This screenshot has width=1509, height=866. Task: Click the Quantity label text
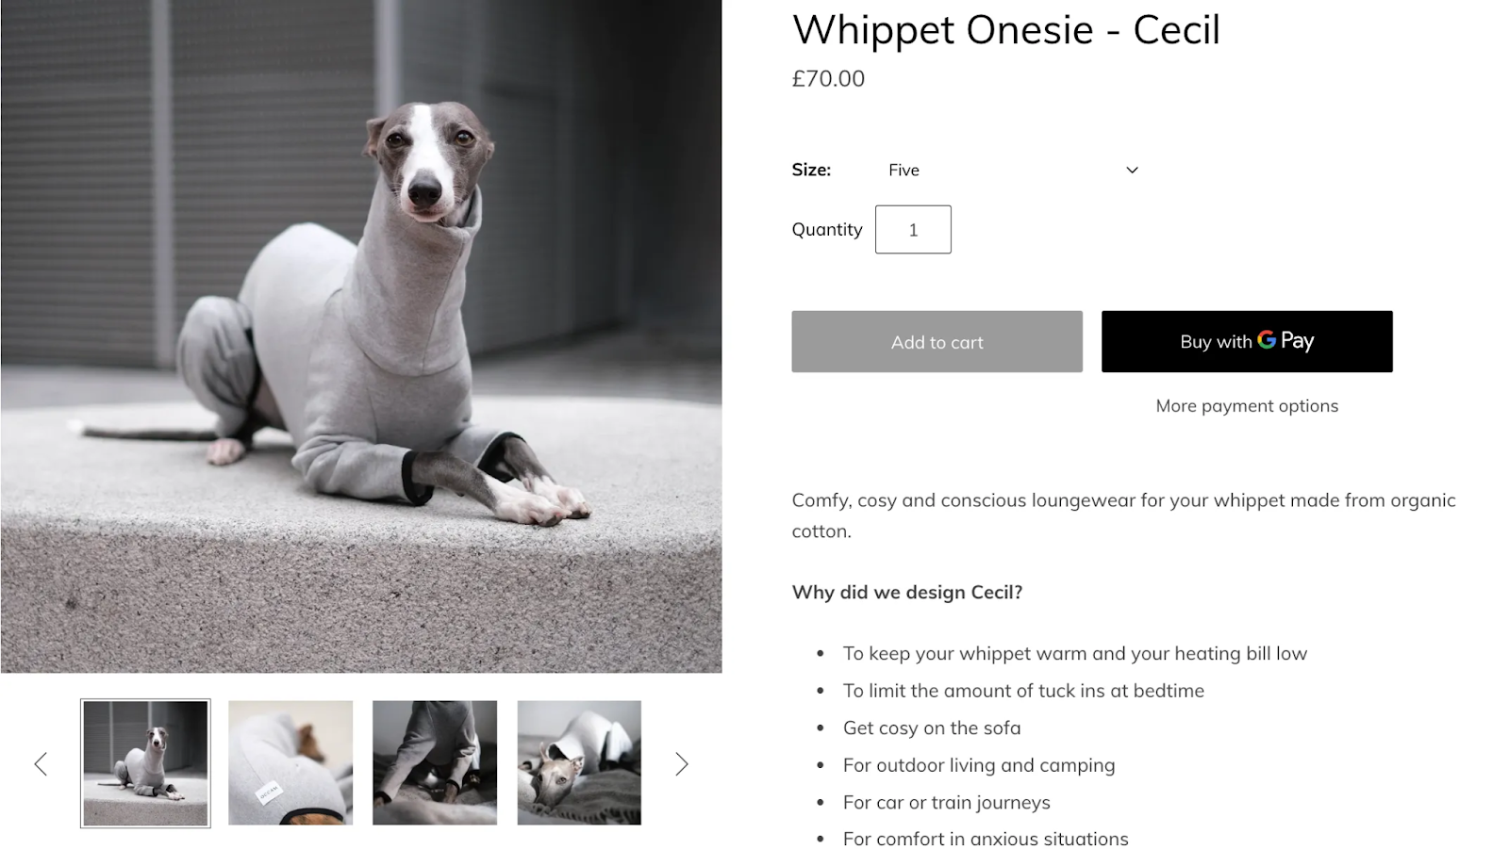coord(827,229)
